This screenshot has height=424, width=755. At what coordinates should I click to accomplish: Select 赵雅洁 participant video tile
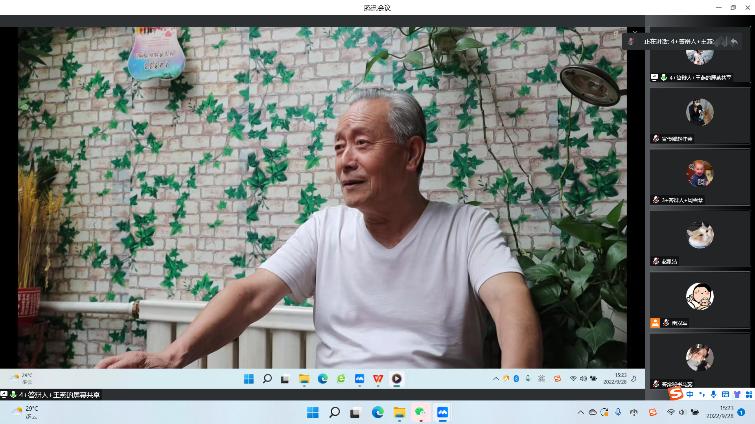[x=700, y=236]
